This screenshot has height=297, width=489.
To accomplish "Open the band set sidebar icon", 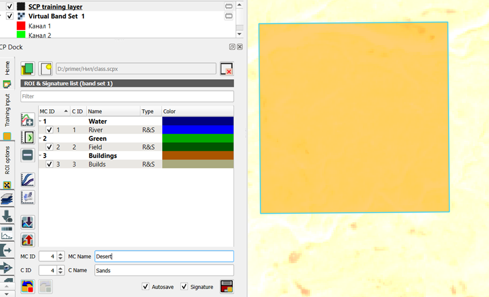I will 7,199.
